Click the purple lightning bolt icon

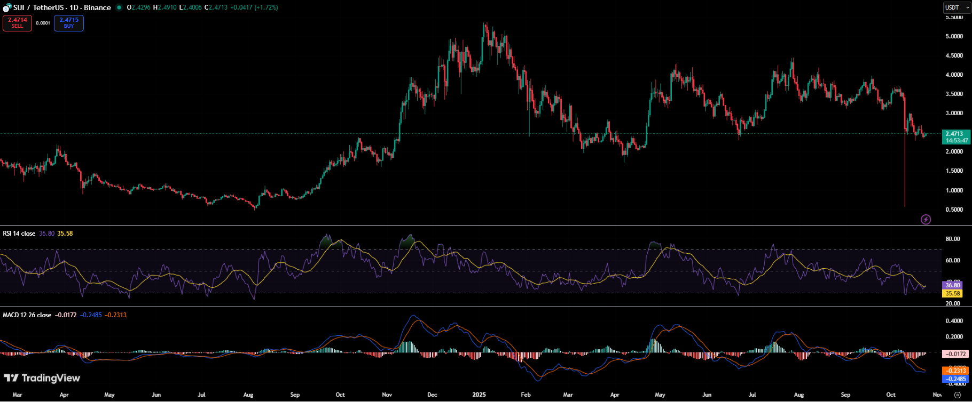coord(926,219)
